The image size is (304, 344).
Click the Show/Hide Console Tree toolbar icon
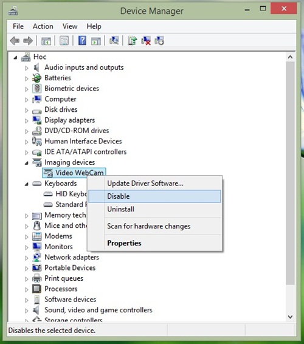pos(46,41)
